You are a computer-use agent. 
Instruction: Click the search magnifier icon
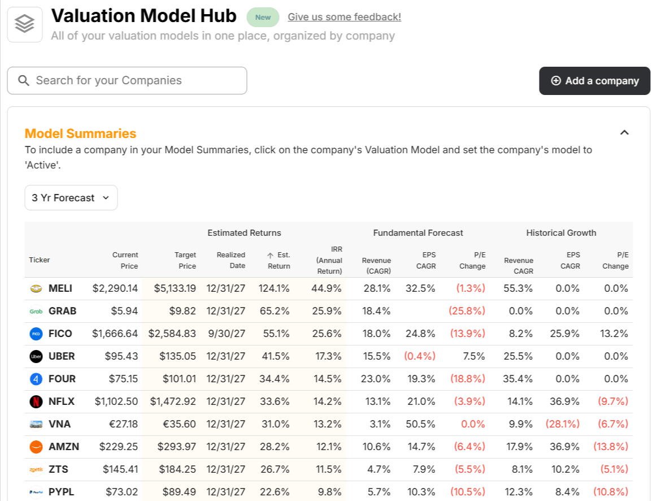[24, 80]
